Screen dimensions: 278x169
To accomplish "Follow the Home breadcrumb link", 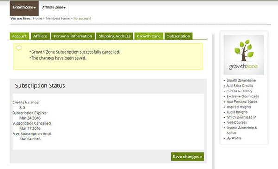I will click(38, 18).
